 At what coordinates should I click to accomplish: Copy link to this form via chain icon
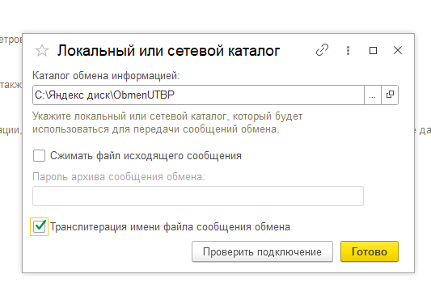(322, 50)
